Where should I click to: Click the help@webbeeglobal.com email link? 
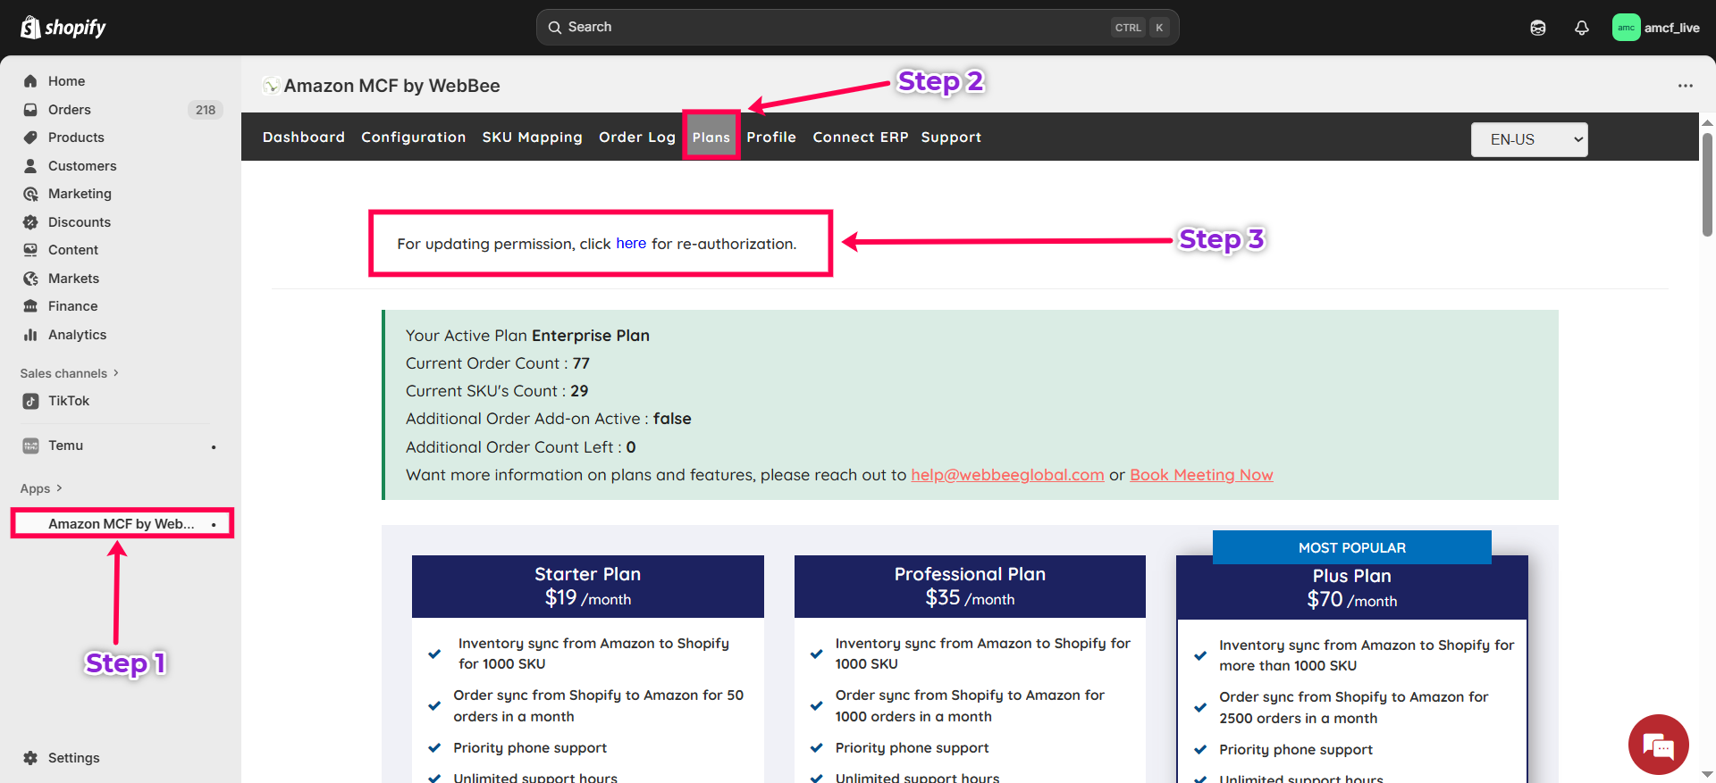tap(1007, 475)
